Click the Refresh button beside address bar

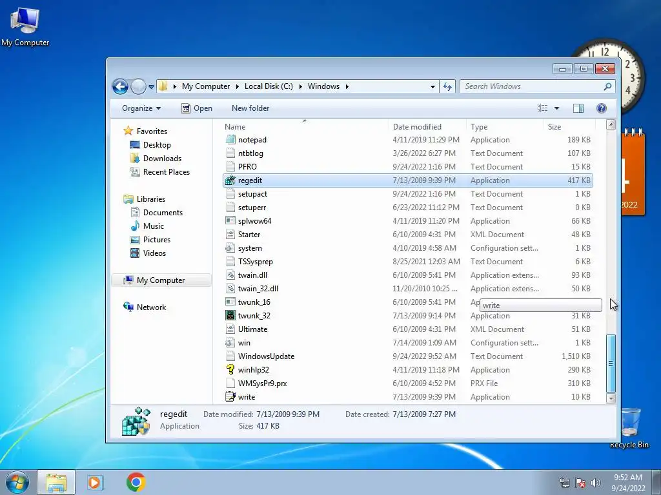click(x=447, y=87)
